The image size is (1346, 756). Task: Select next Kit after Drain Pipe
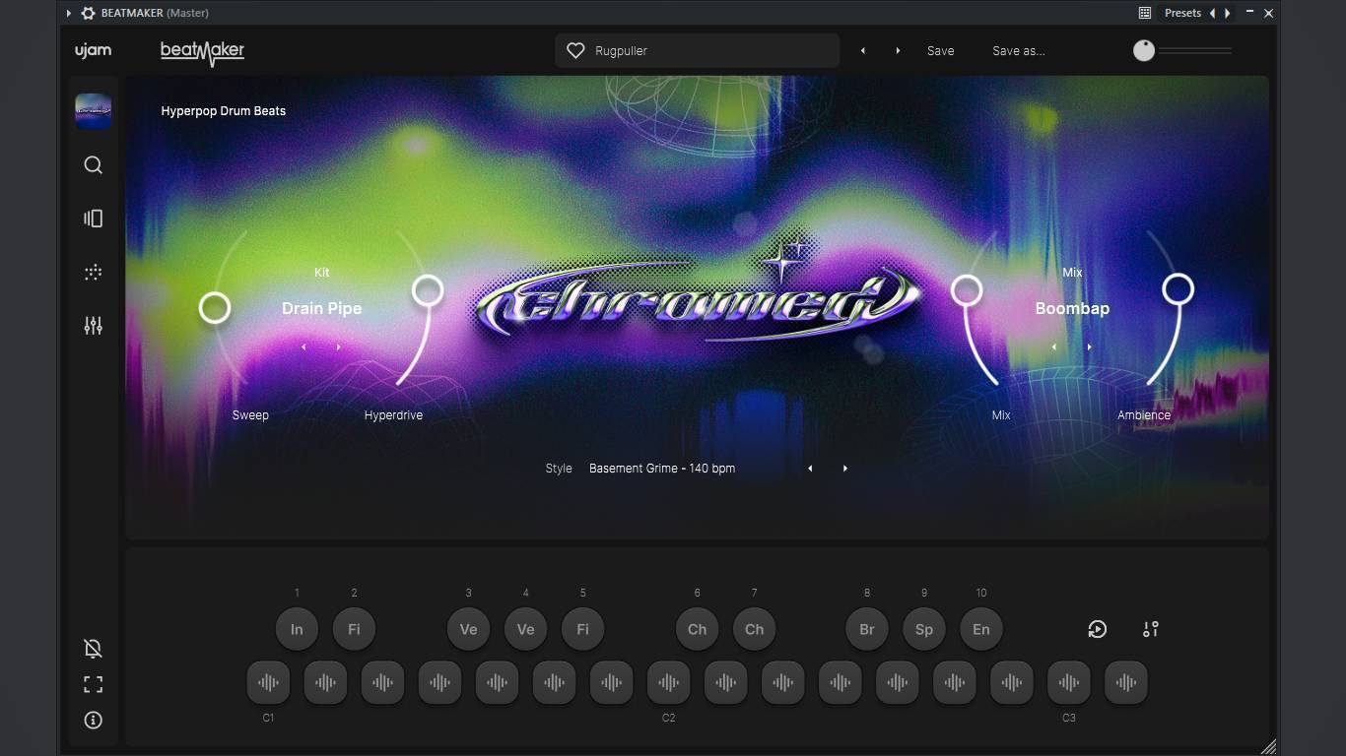339,347
